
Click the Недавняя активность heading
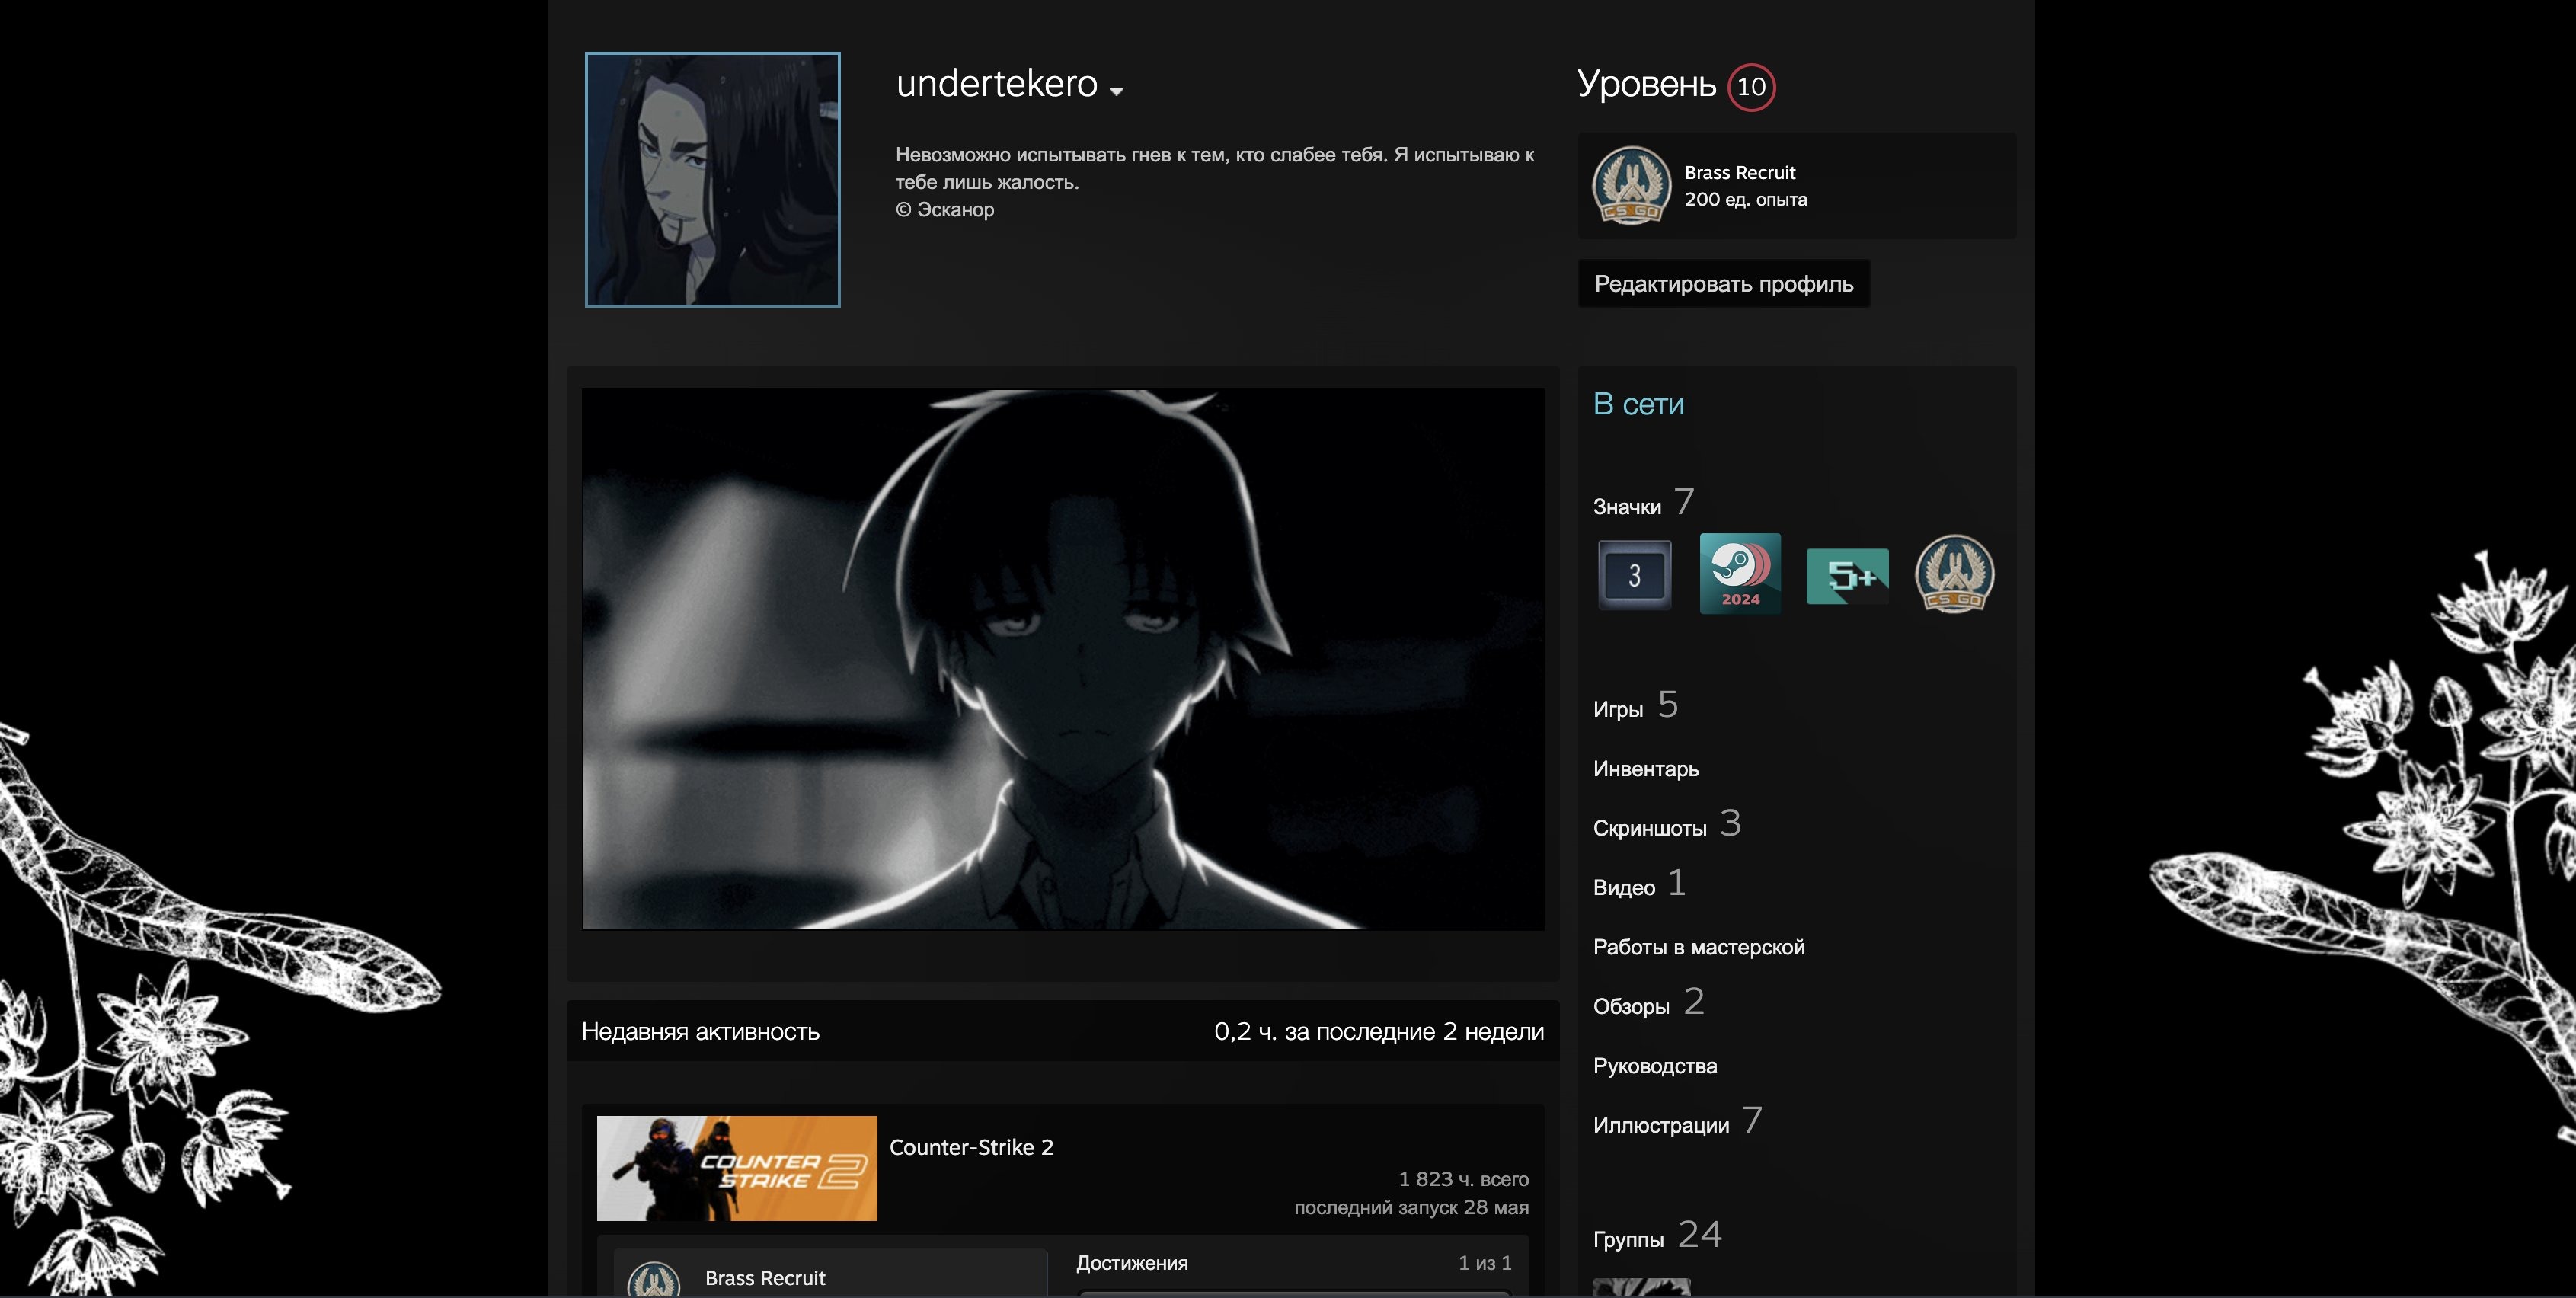700,1032
